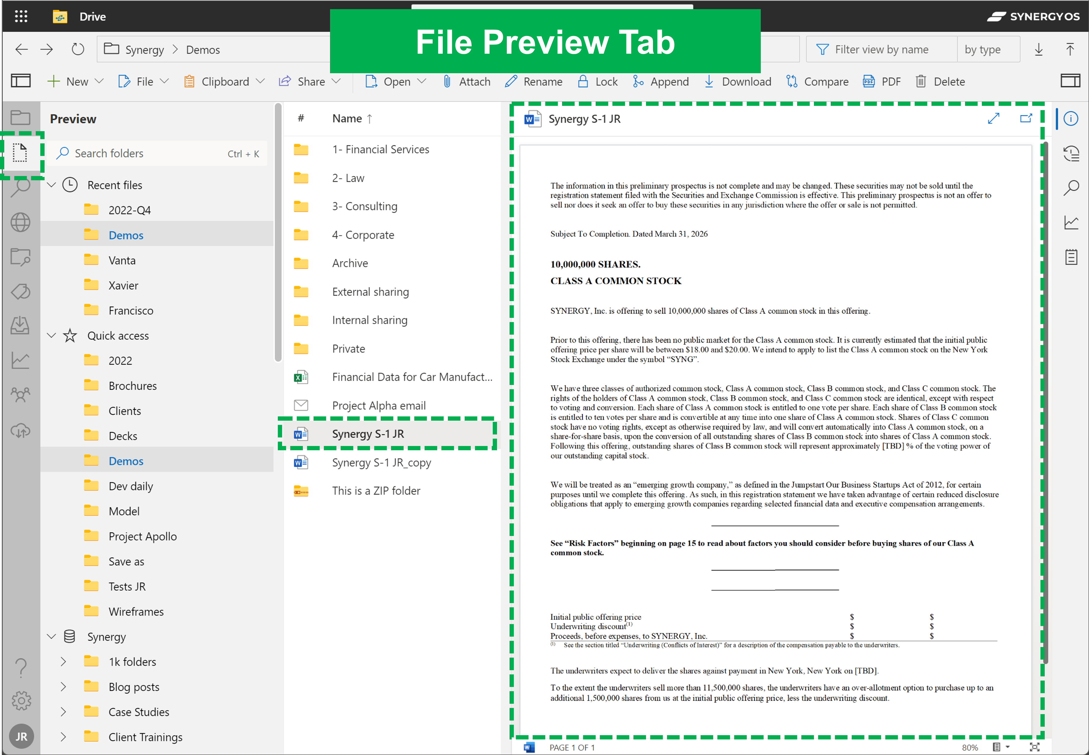
Task: Collapse the Recent files section
Action: [51, 185]
